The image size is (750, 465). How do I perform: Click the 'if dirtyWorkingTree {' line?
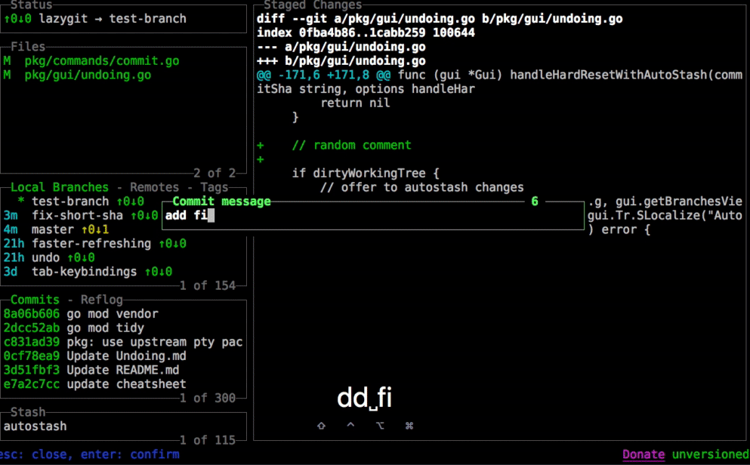point(366,174)
